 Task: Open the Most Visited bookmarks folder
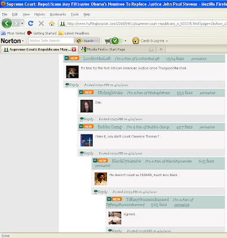(x=13, y=33)
